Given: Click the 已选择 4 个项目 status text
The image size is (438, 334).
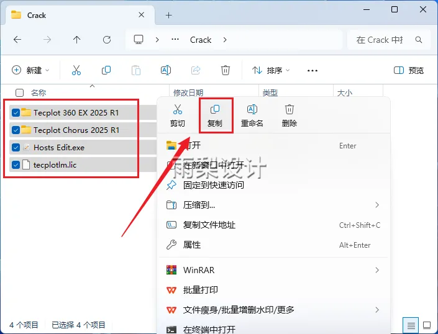Looking at the screenshot, I should click(78, 325).
